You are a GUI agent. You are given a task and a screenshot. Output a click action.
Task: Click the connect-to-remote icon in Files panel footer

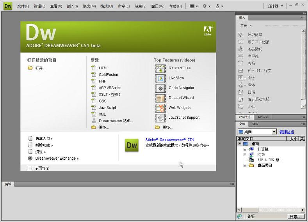(x=240, y=216)
